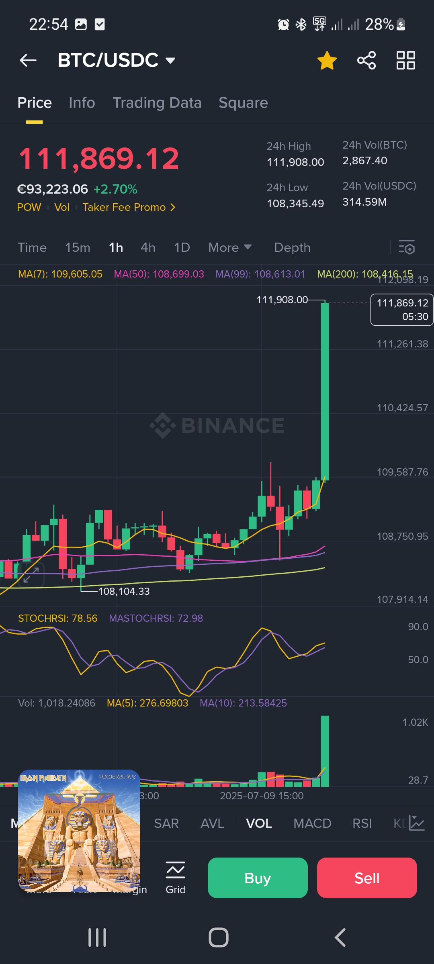The width and height of the screenshot is (434, 964).
Task: Select the 1h chart interval
Action: pyautogui.click(x=116, y=247)
